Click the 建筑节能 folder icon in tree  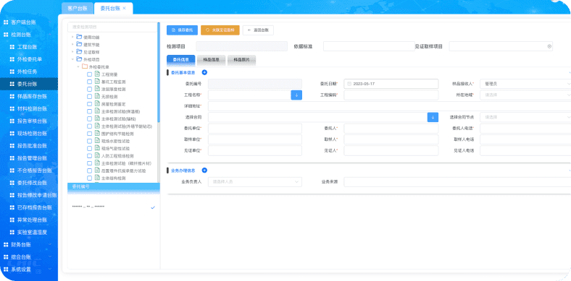pos(79,45)
